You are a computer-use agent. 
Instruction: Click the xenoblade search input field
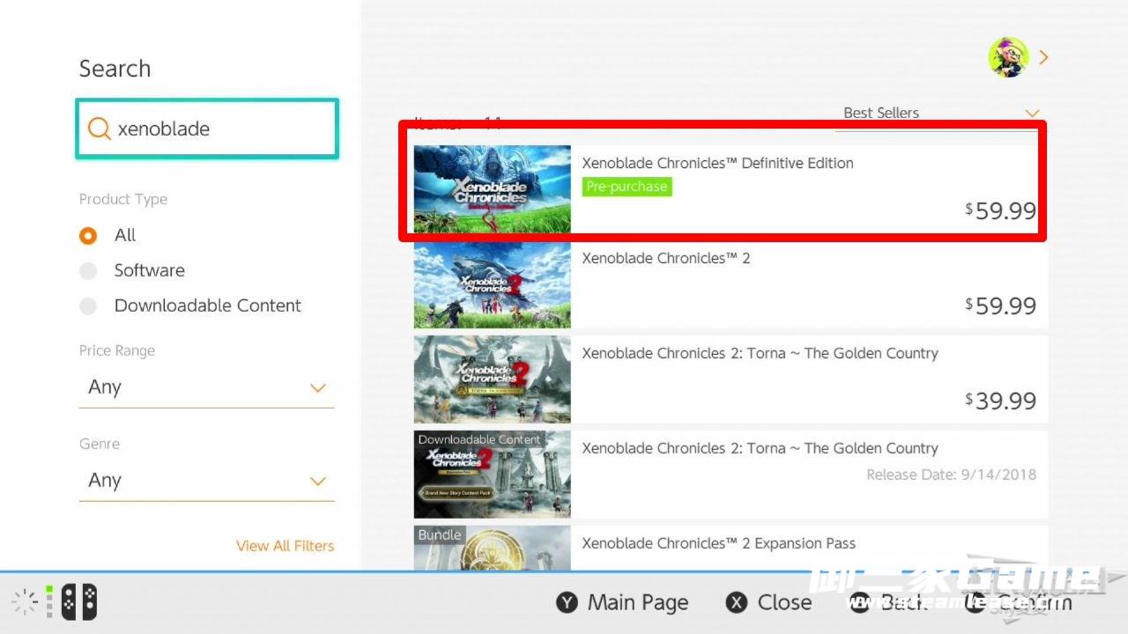coord(220,129)
